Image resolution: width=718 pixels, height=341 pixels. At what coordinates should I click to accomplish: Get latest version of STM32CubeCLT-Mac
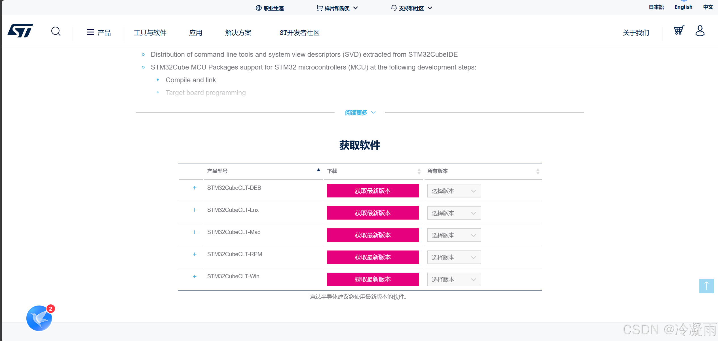pyautogui.click(x=373, y=235)
